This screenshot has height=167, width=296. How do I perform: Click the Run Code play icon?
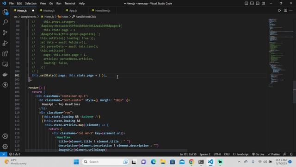[279, 11]
